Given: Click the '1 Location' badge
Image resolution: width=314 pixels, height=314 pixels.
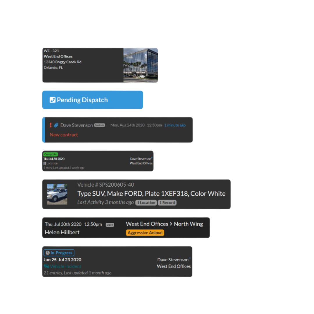Looking at the screenshot, I should pos(146,203).
